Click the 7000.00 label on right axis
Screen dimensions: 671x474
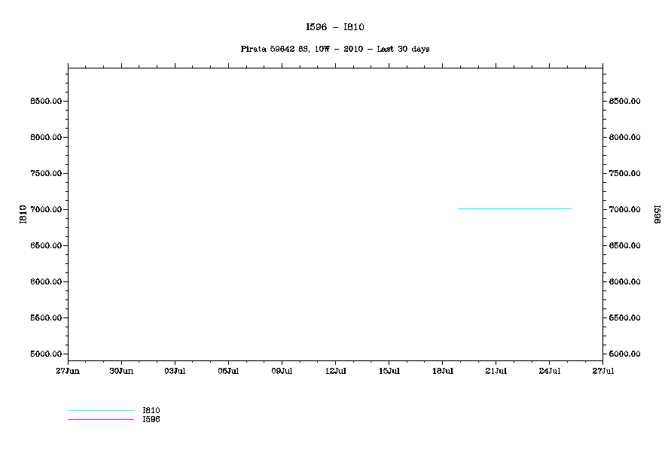[625, 209]
